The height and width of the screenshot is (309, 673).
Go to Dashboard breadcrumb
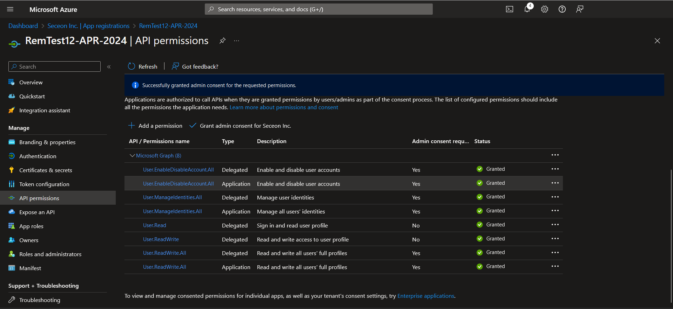[23, 26]
